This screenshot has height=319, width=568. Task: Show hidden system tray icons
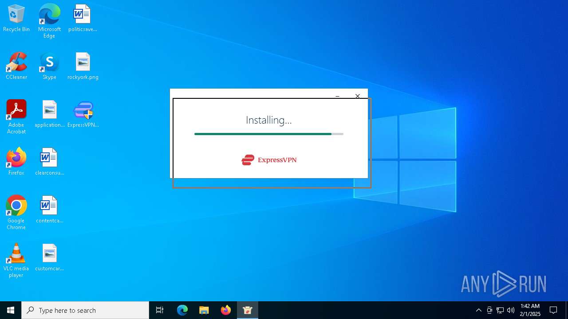point(478,310)
